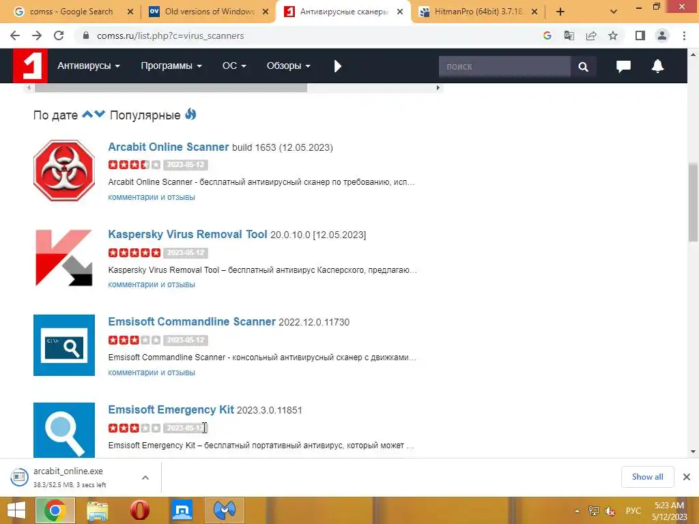Reload the current page
The height and width of the screenshot is (524, 699).
click(59, 35)
